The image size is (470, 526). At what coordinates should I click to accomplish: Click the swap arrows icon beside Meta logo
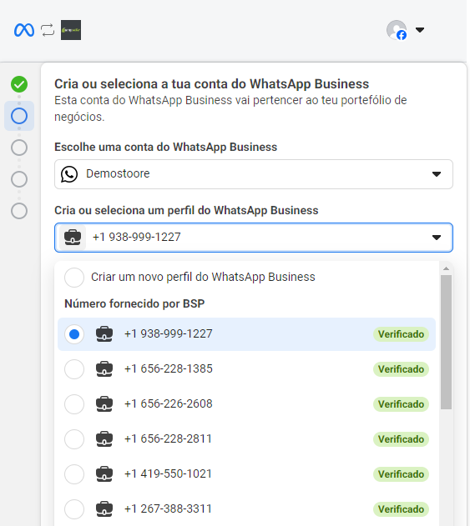48,30
